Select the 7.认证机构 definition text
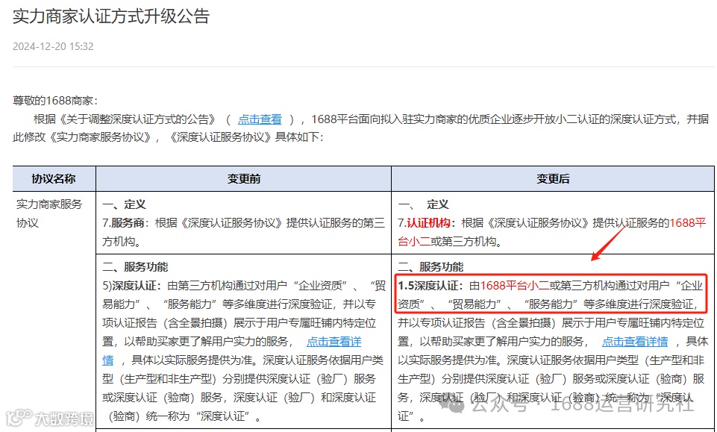This screenshot has width=717, height=432. point(552,232)
